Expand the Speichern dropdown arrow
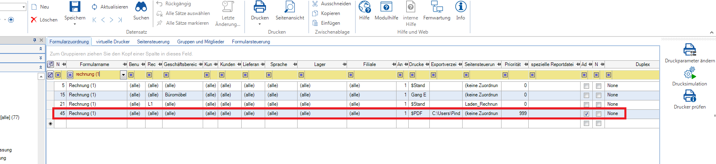Viewport: 716px width, 164px height. point(75,24)
